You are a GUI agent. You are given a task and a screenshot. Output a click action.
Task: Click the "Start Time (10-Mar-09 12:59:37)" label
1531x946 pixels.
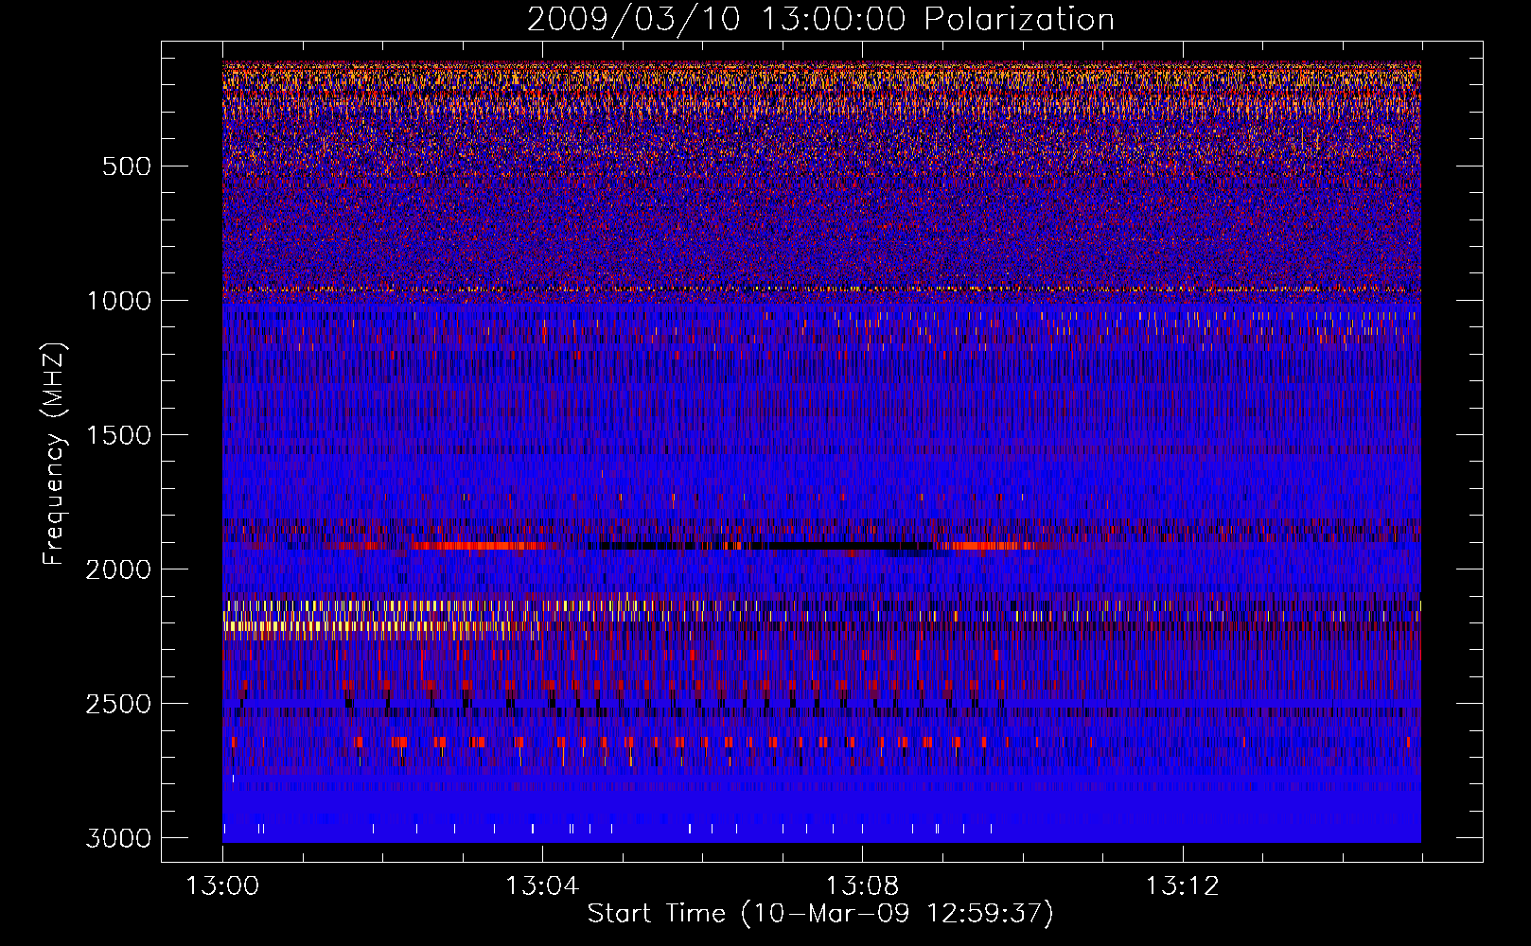click(x=820, y=914)
